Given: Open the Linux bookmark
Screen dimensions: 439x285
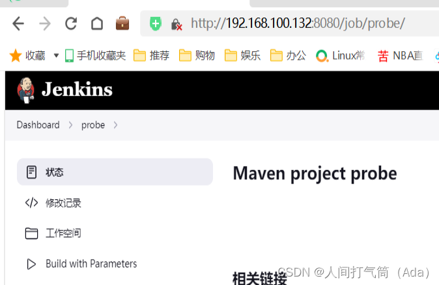Looking at the screenshot, I should tap(340, 56).
